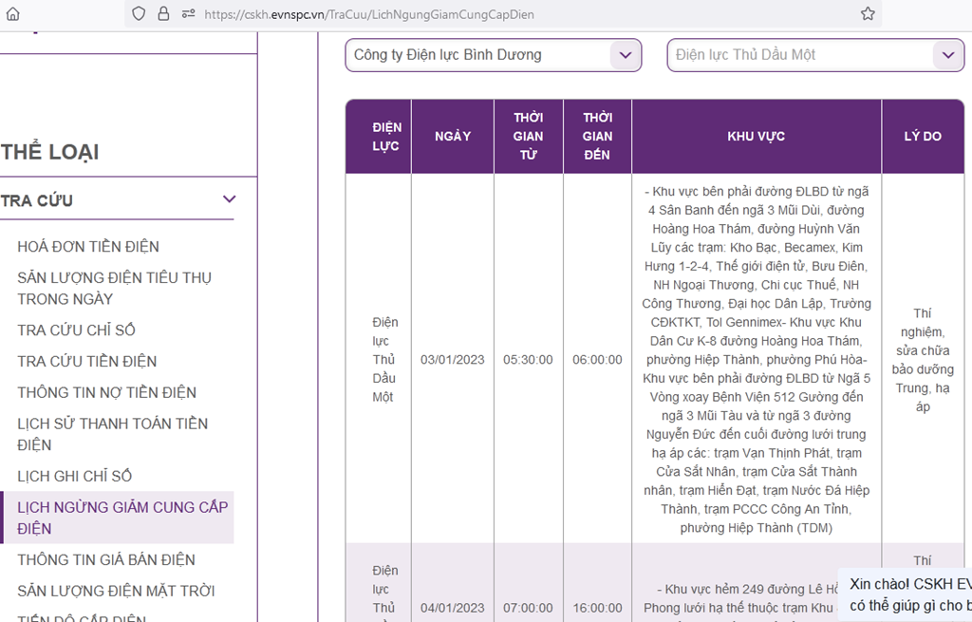Viewport: 972px width, 622px height.
Task: Click the browser Home icon
Action: tap(12, 14)
